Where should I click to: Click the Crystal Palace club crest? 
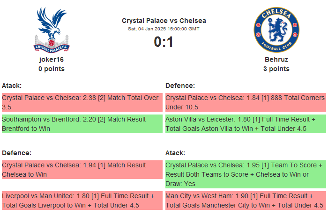(x=52, y=29)
